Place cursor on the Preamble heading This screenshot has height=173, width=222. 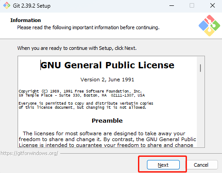pyautogui.click(x=107, y=120)
